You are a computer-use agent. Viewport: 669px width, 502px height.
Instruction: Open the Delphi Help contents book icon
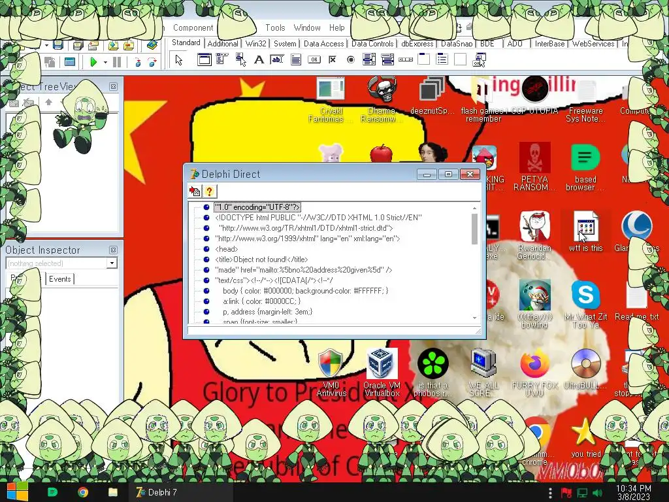pos(152,45)
